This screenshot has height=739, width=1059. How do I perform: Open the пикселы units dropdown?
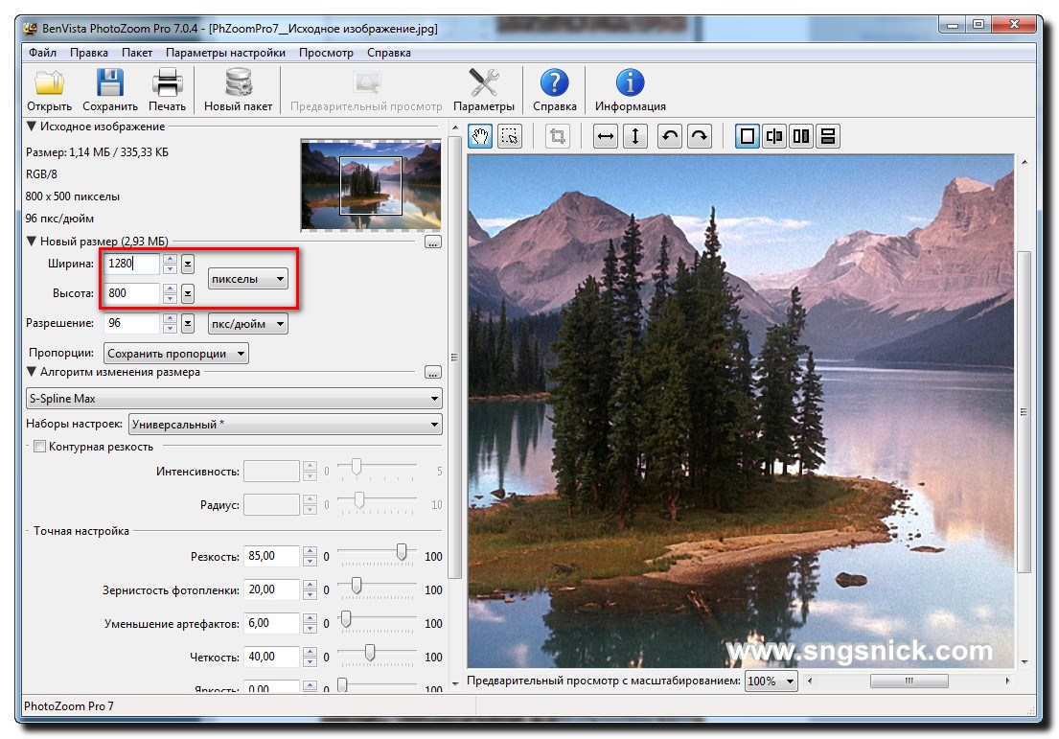(248, 279)
